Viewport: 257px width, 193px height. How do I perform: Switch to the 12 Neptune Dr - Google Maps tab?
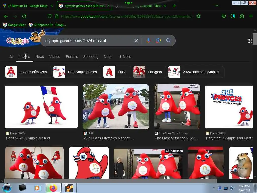pyautogui.click(x=28, y=6)
